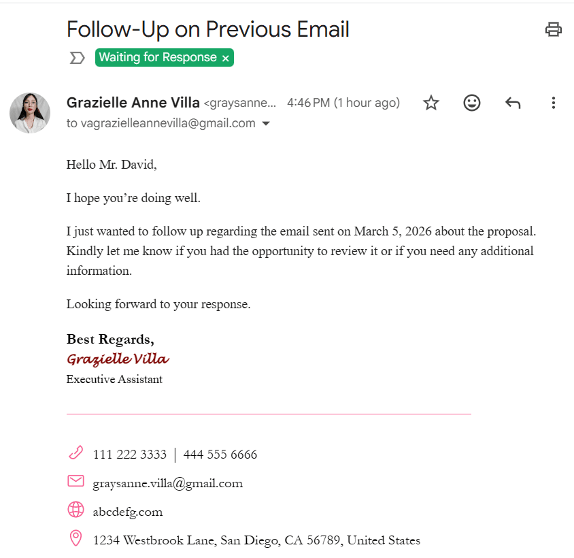Visit the abcdefg.com website link
This screenshot has height=558, width=574.
pyautogui.click(x=128, y=512)
